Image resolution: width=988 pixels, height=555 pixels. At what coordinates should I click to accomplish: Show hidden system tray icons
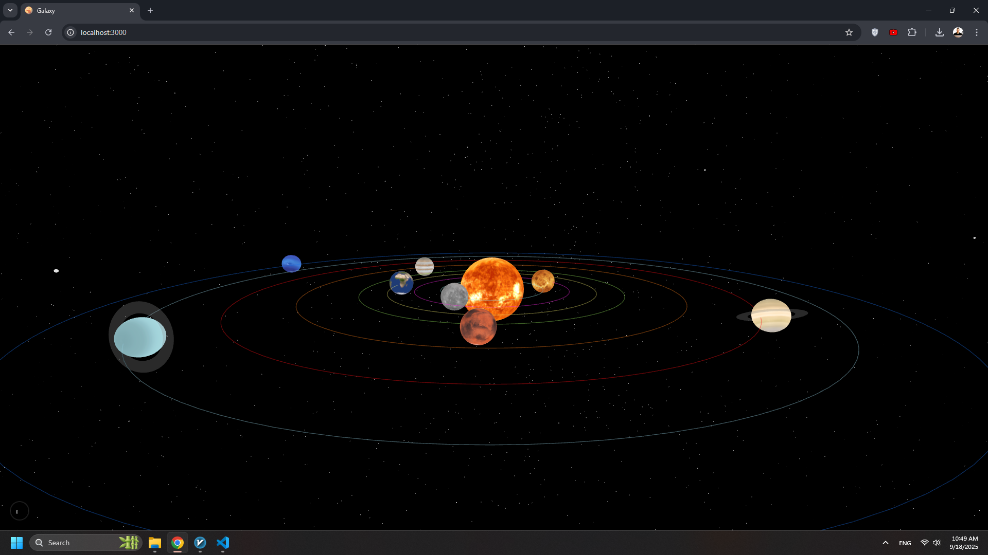point(886,543)
